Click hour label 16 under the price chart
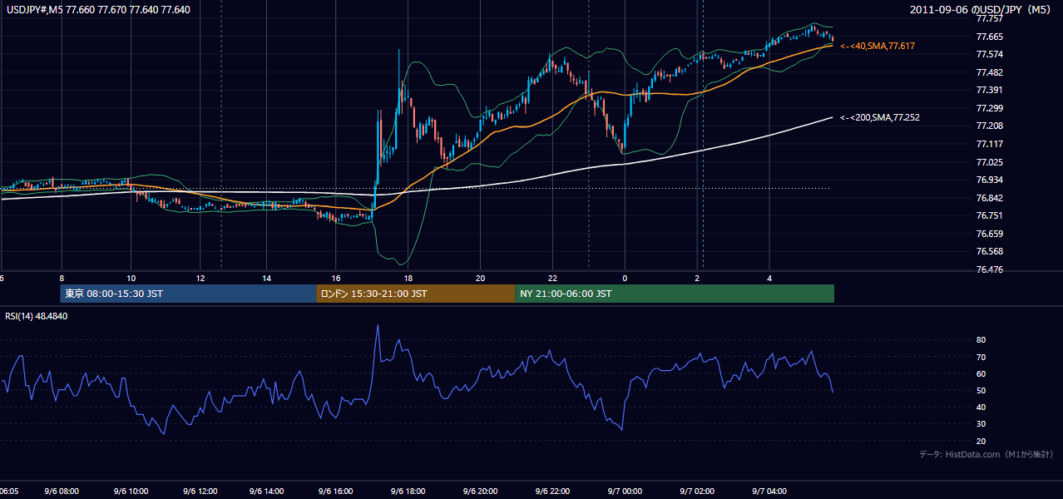1063x499 pixels. [x=336, y=278]
